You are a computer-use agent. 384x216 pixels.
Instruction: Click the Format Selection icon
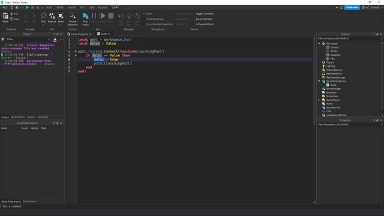tap(73, 16)
